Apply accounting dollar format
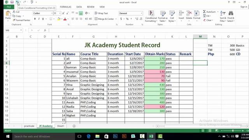249x140 pixels. pos(121,19)
